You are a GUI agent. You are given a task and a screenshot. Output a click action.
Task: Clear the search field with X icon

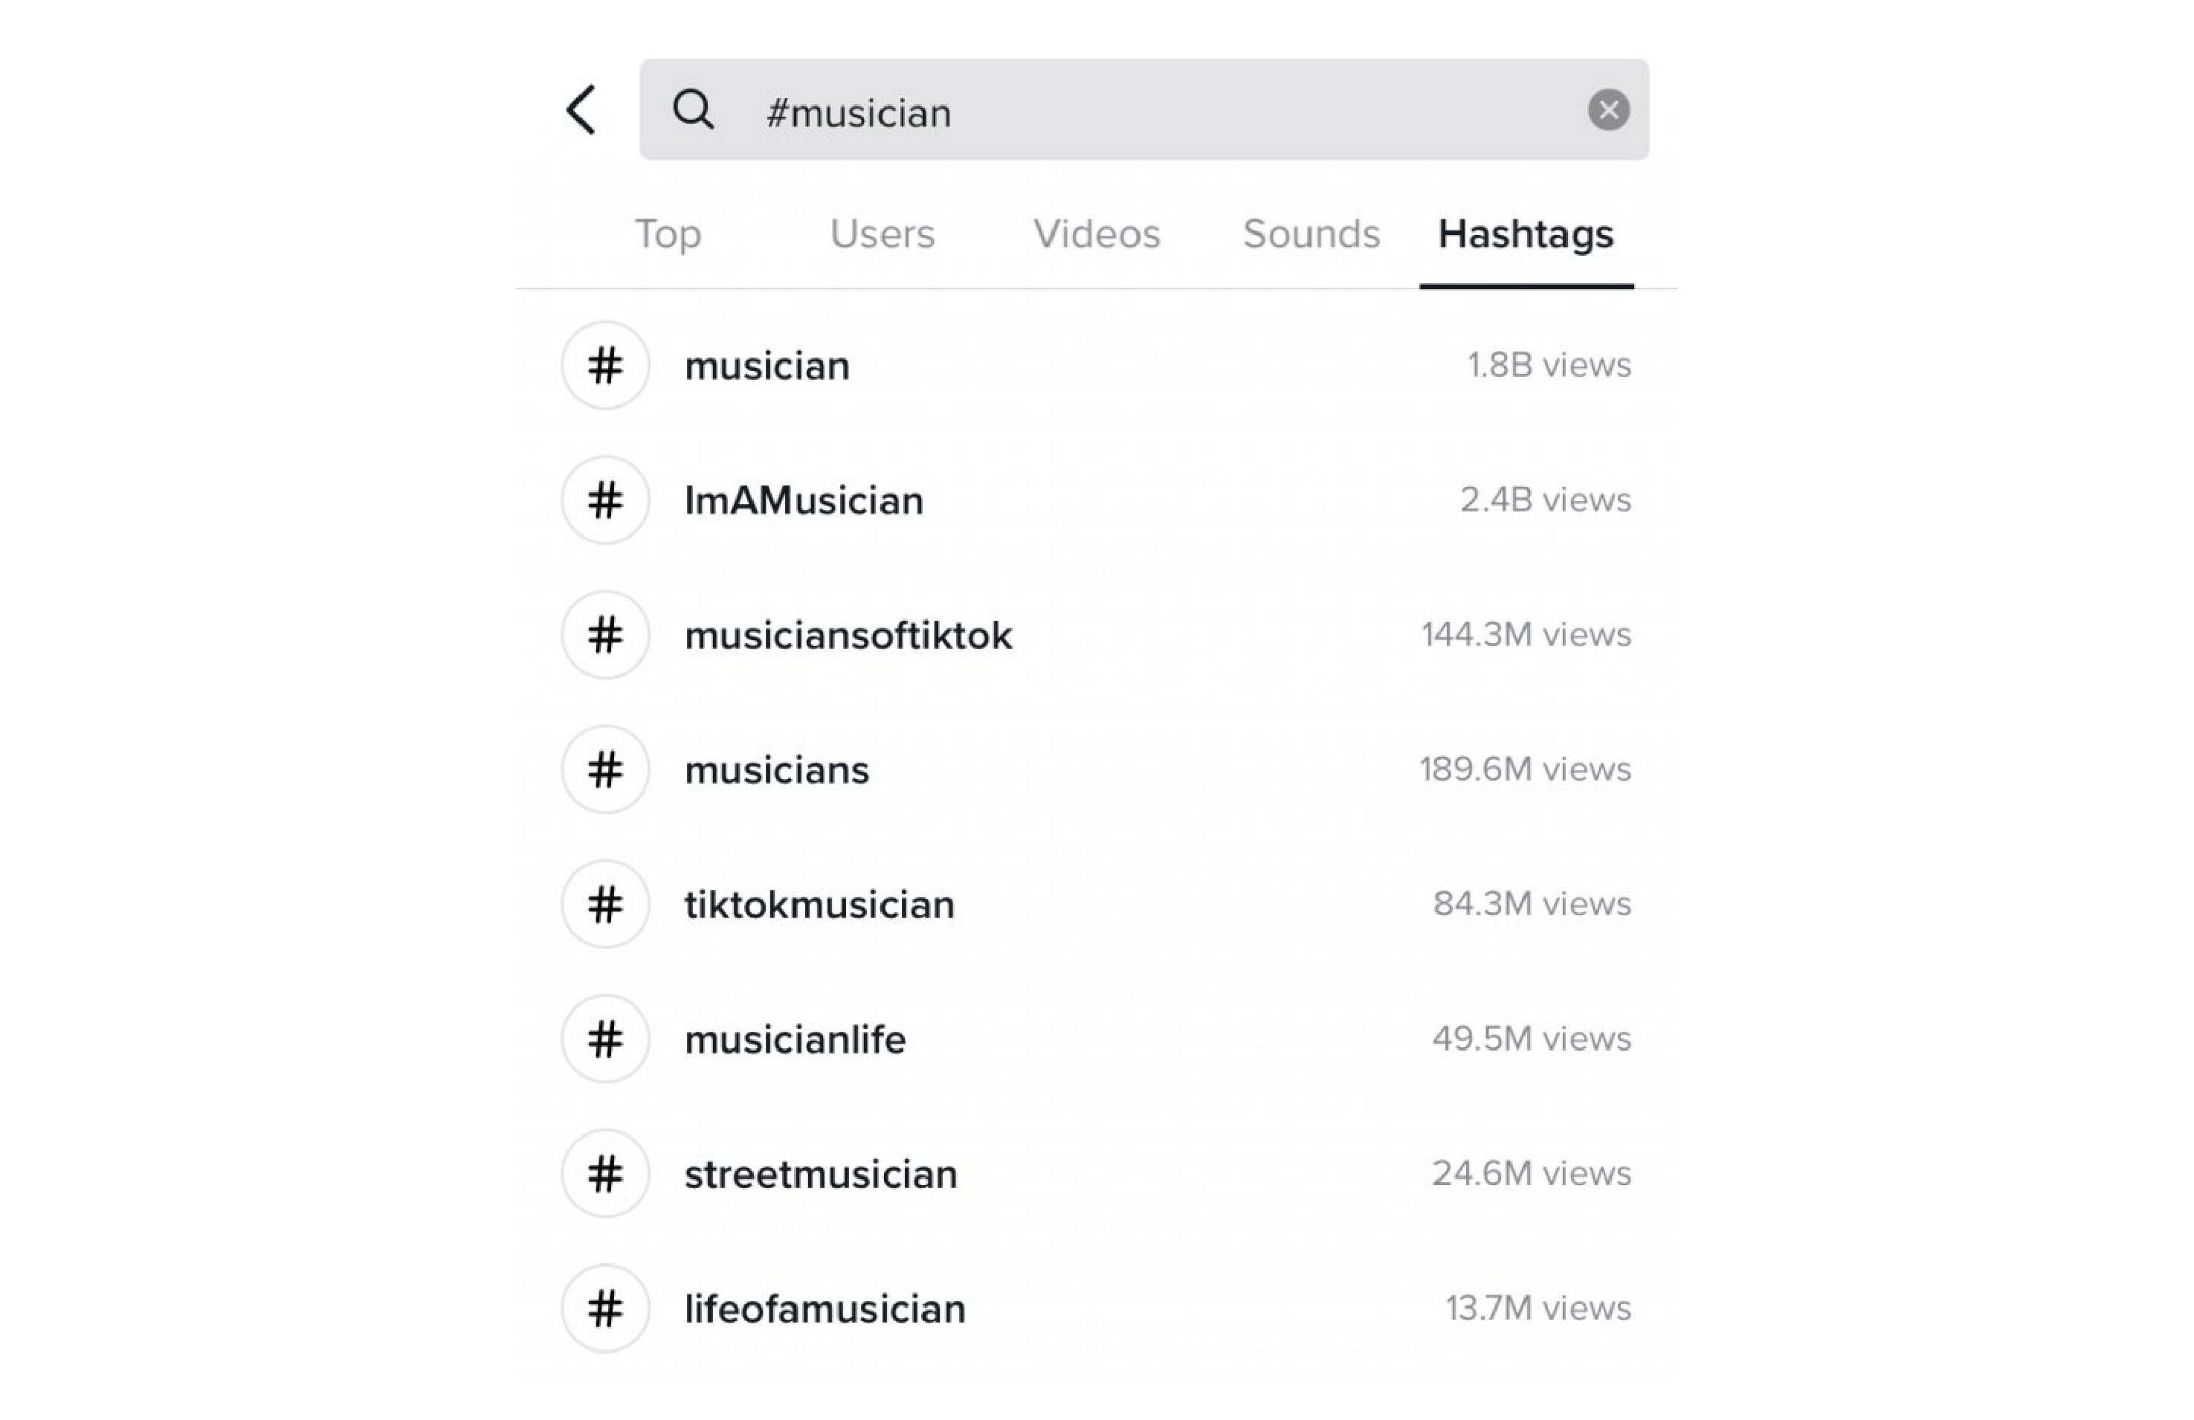[1607, 110]
